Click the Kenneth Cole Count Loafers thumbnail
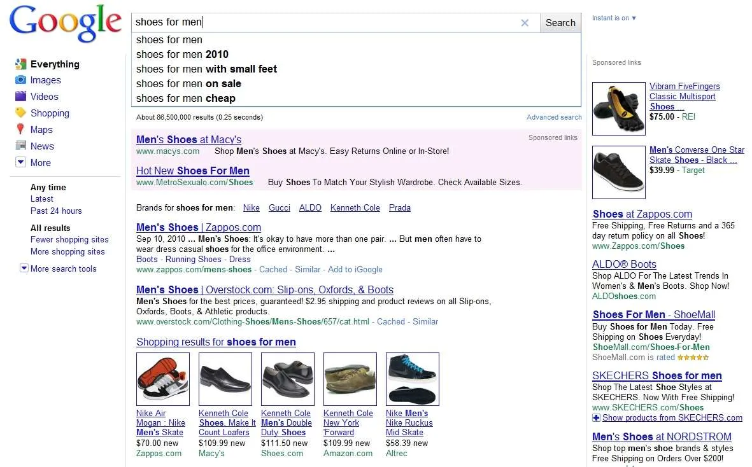This screenshot has width=752, height=467. click(x=225, y=379)
